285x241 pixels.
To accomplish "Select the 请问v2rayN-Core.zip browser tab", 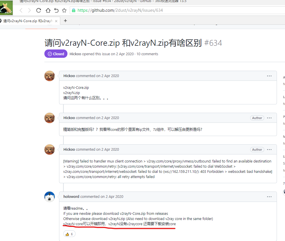I will (27, 21).
